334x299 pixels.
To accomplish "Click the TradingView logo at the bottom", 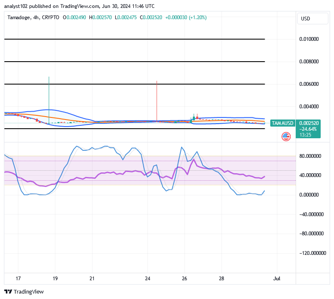I will (24, 292).
